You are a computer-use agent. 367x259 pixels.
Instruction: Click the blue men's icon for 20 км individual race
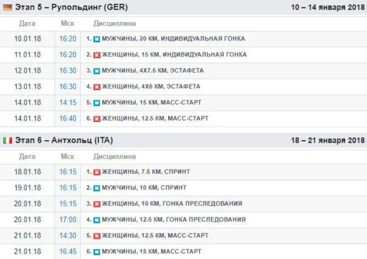coord(97,39)
